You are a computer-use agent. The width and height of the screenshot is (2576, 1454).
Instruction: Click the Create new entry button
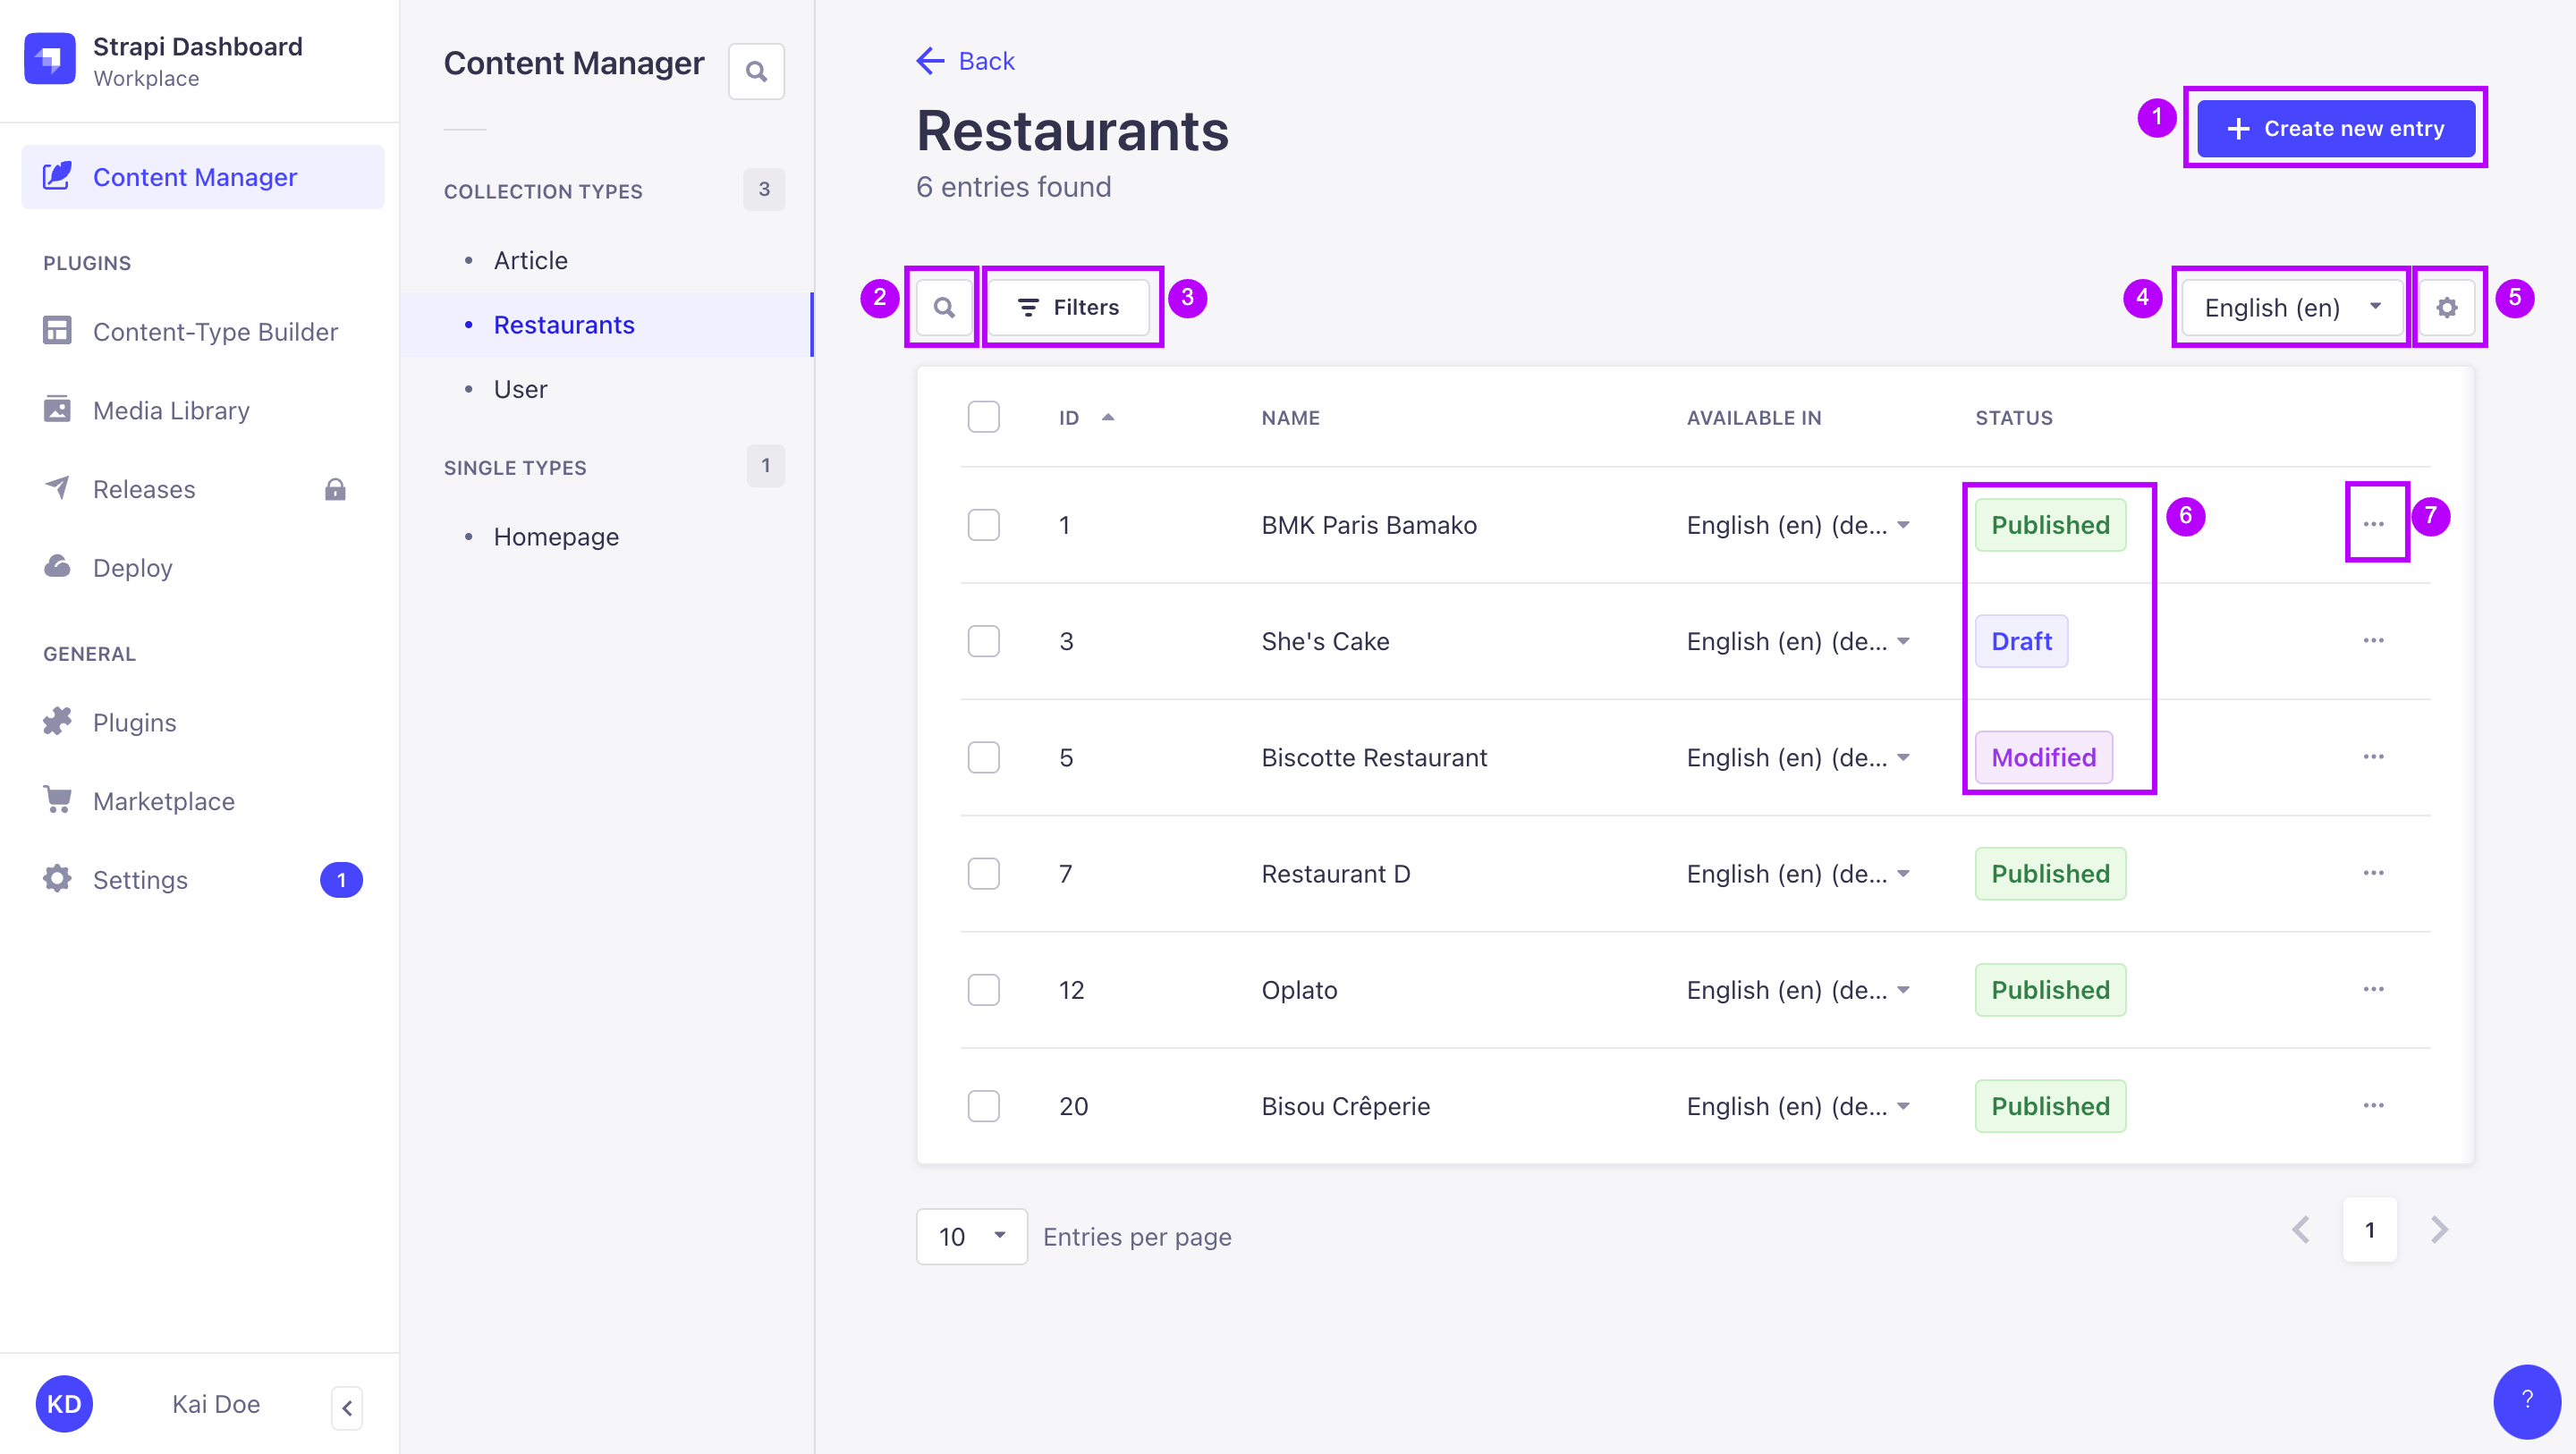click(x=2335, y=128)
